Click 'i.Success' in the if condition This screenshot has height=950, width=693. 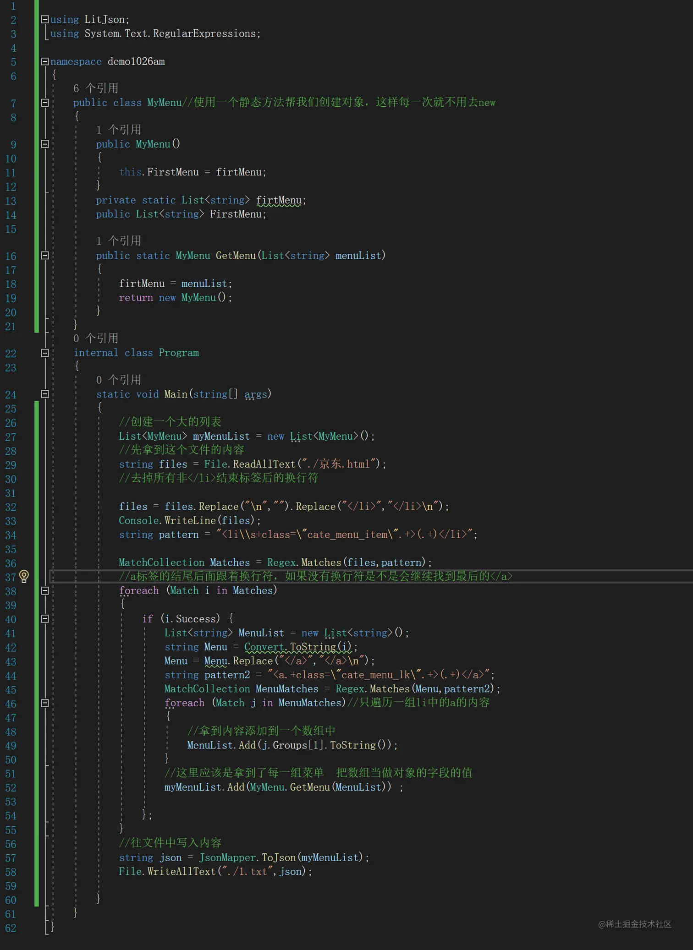pyautogui.click(x=190, y=619)
